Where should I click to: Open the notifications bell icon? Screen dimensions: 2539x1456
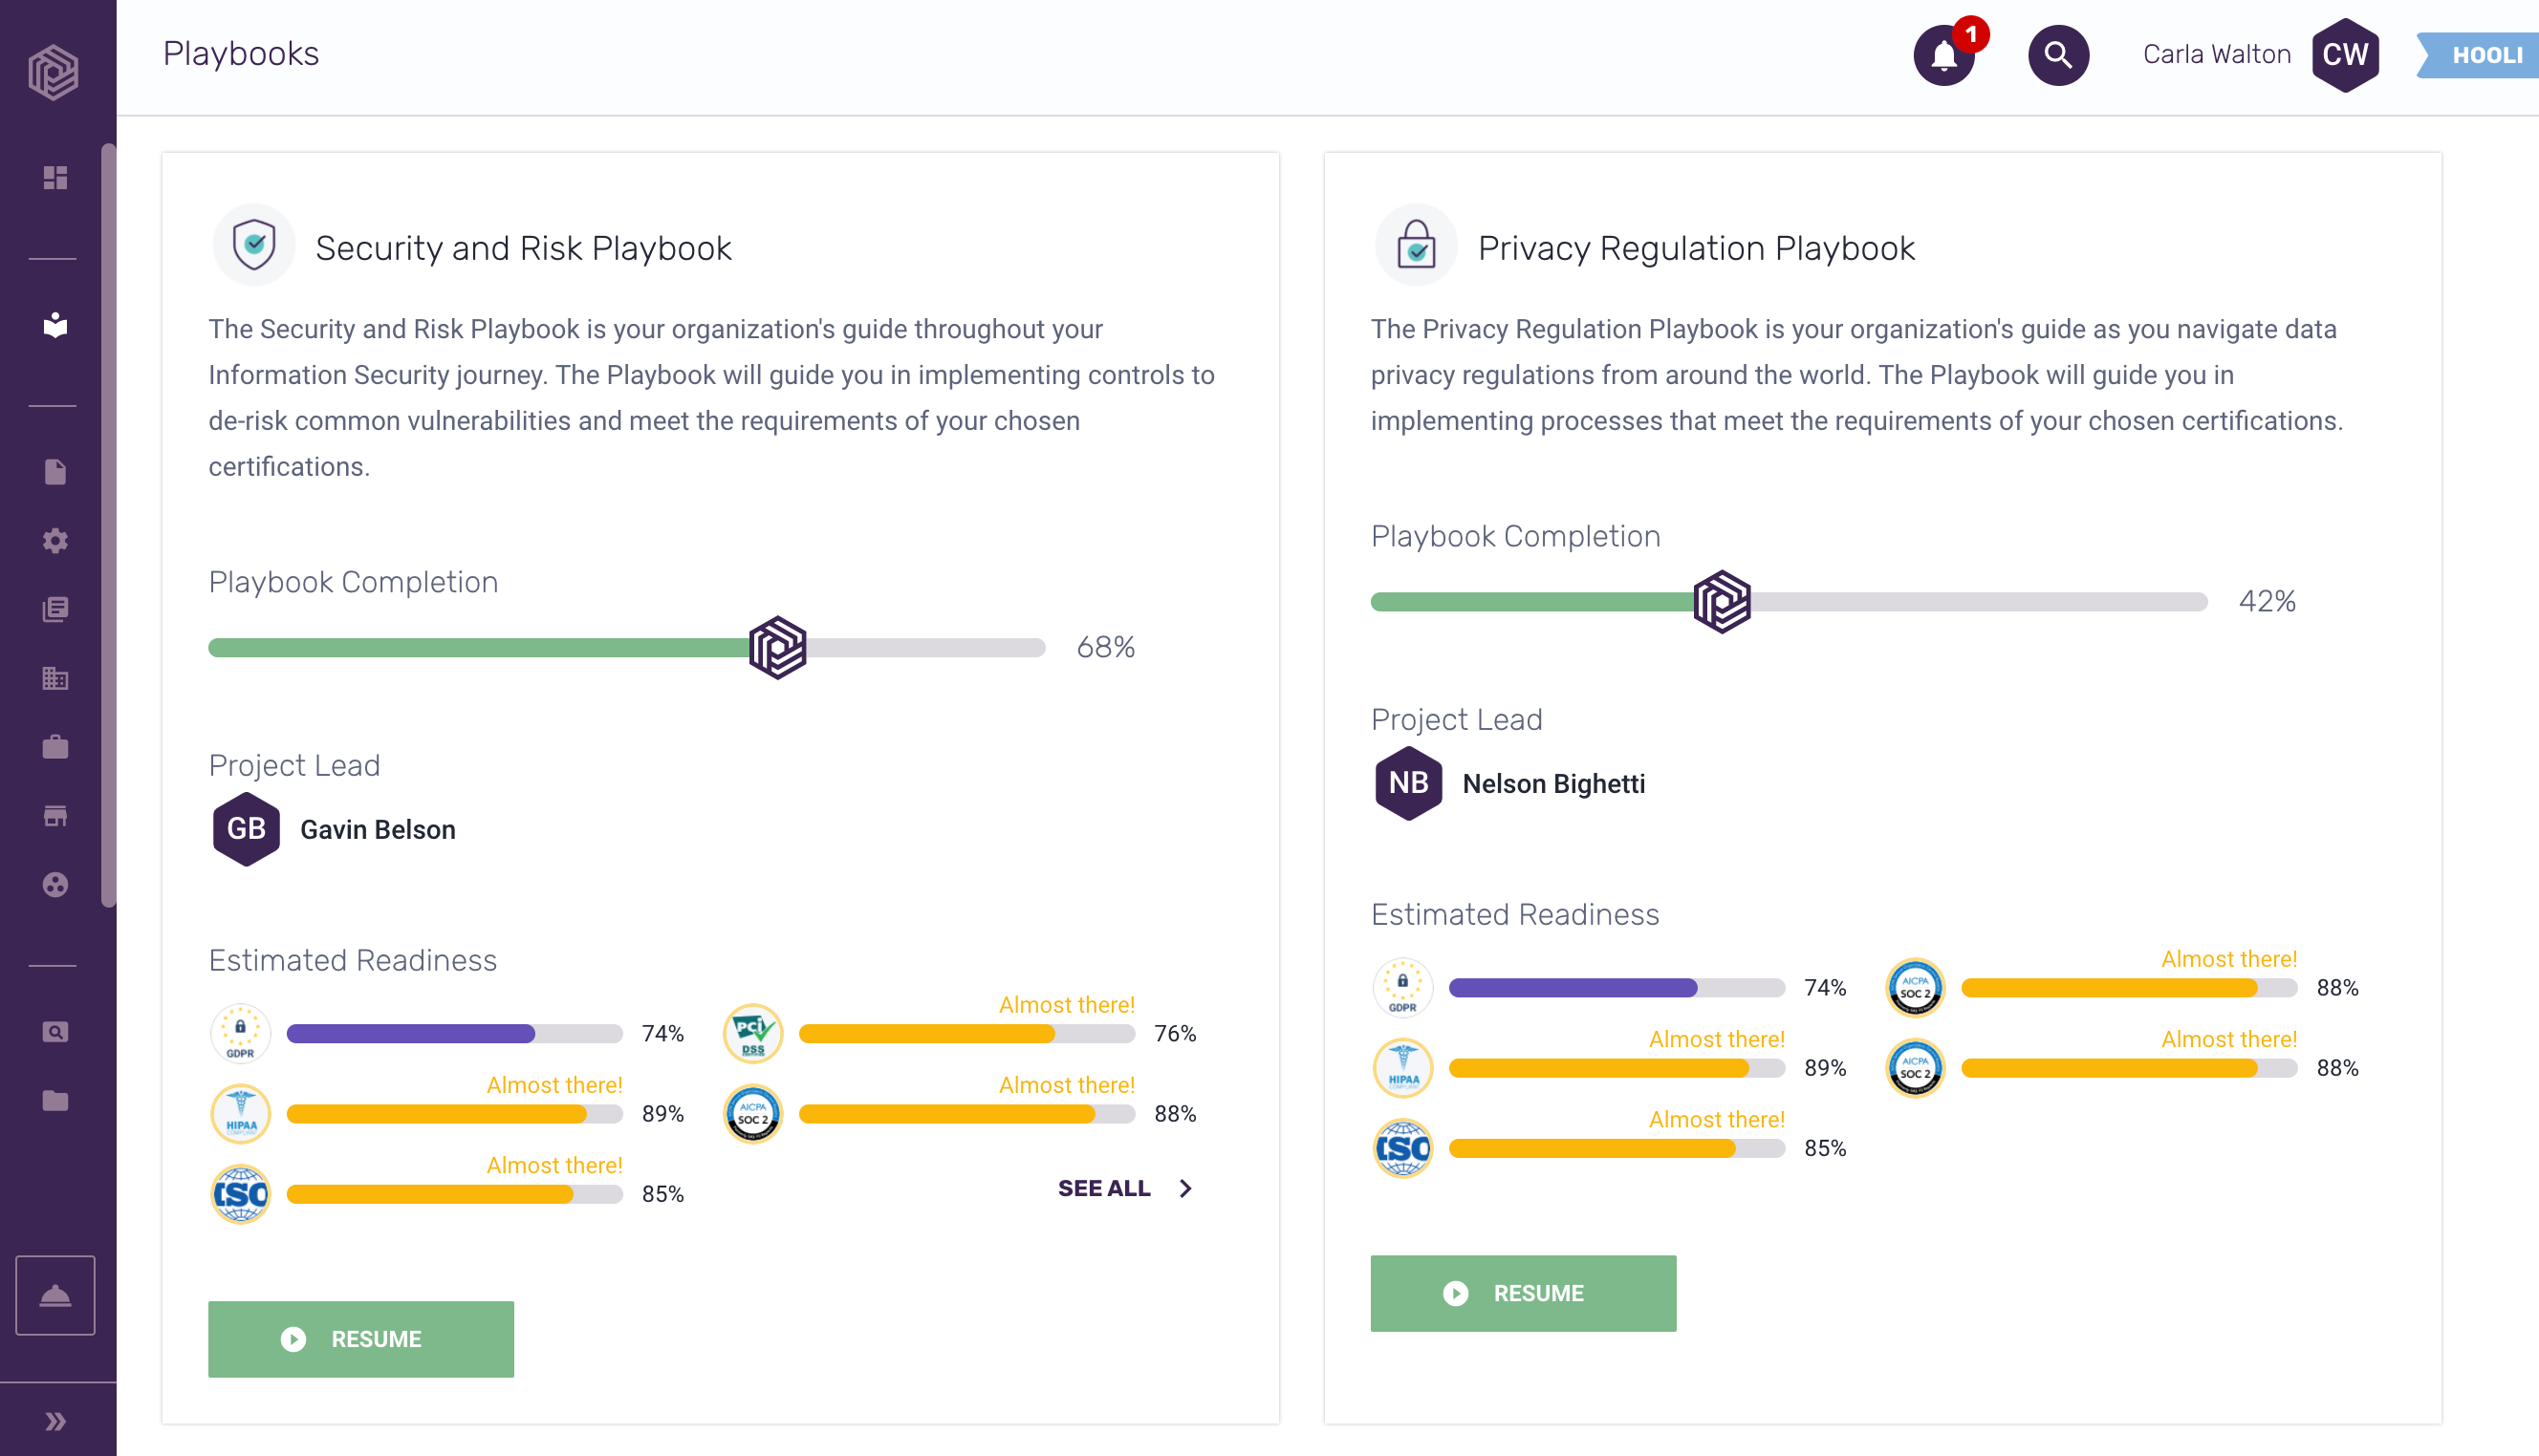[1942, 55]
